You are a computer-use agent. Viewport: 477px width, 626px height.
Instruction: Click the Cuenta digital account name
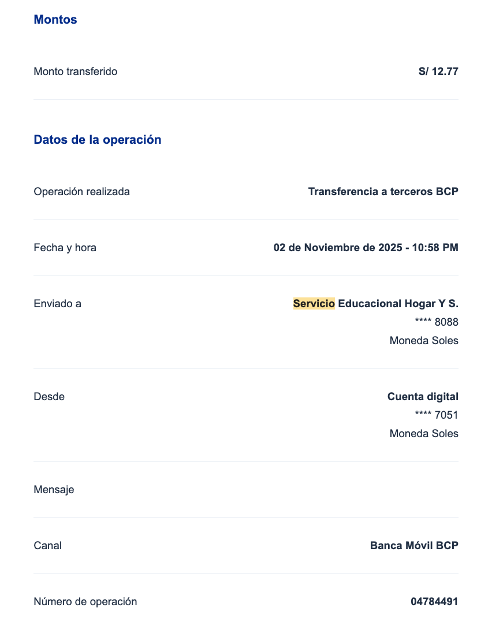(x=423, y=397)
